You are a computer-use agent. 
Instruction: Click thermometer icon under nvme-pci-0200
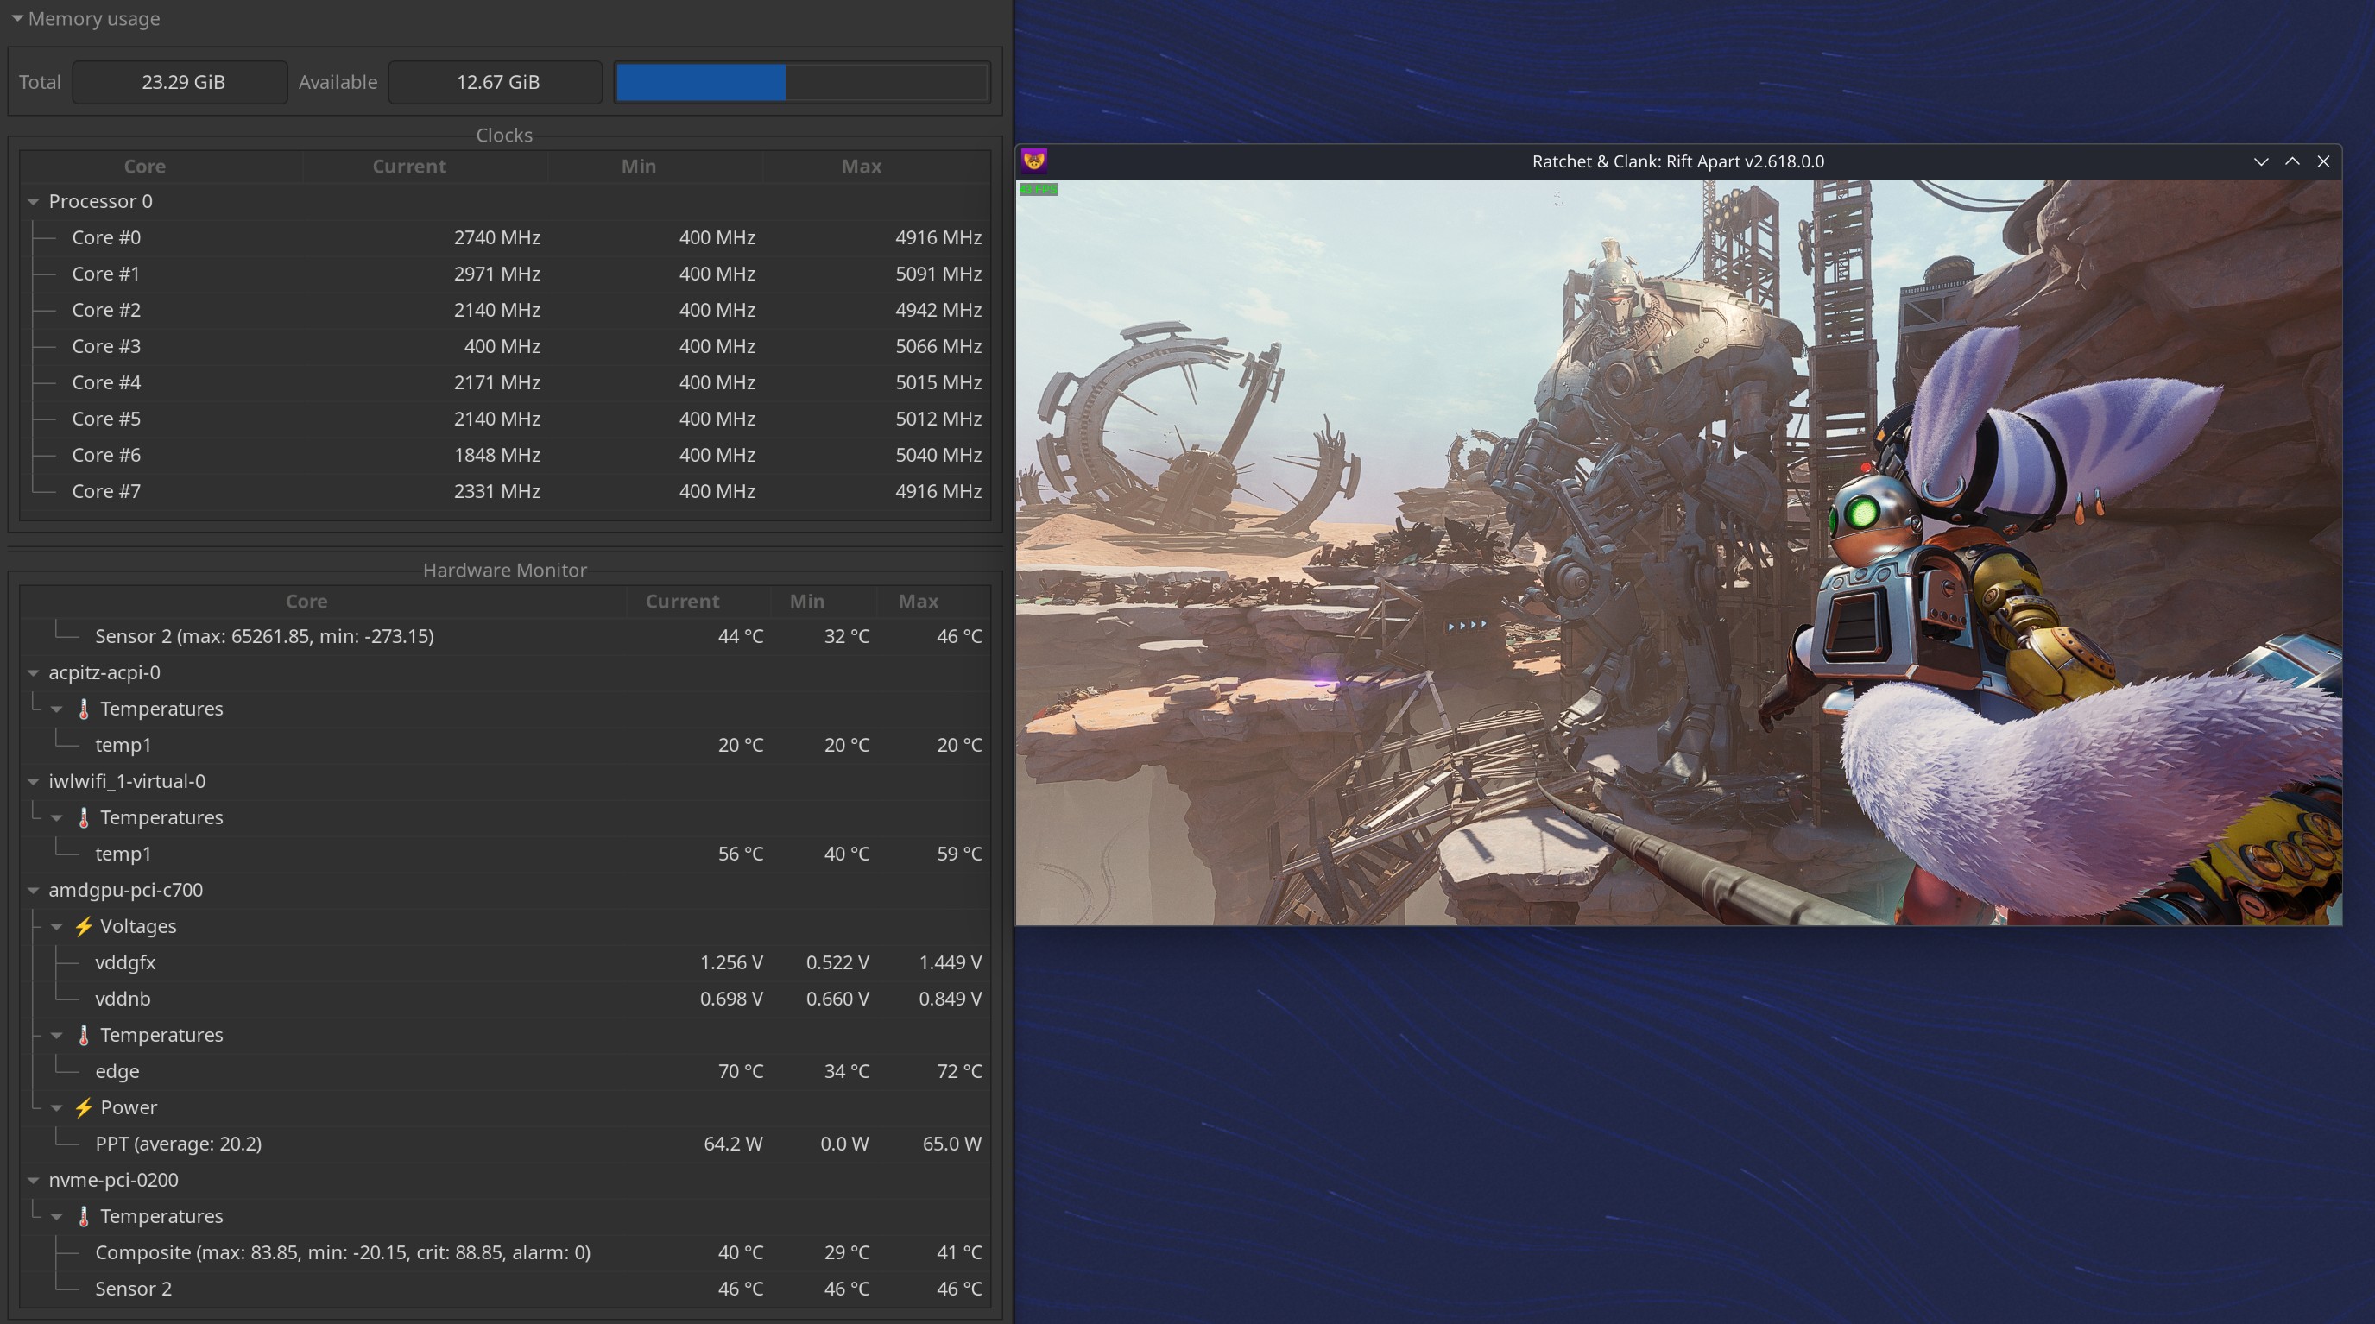[84, 1216]
